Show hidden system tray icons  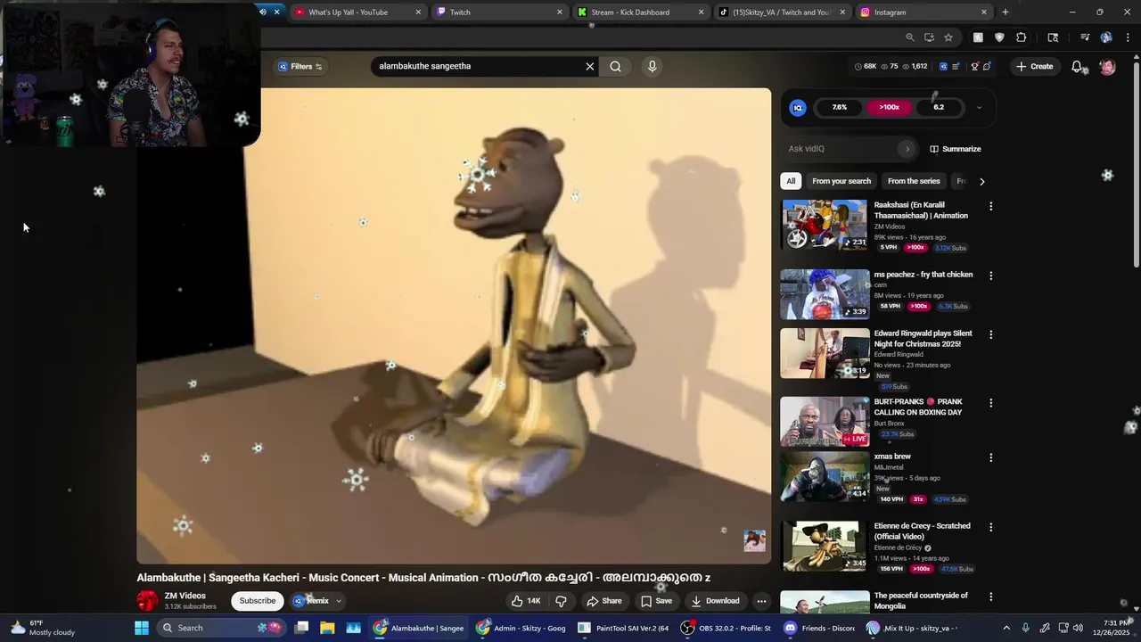[1006, 628]
